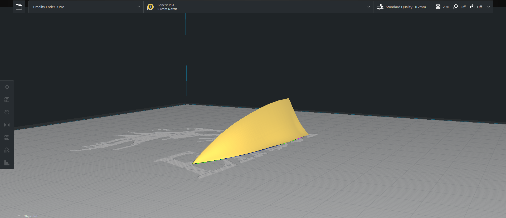
Task: Click the infill 20% icon
Action: tap(438, 7)
